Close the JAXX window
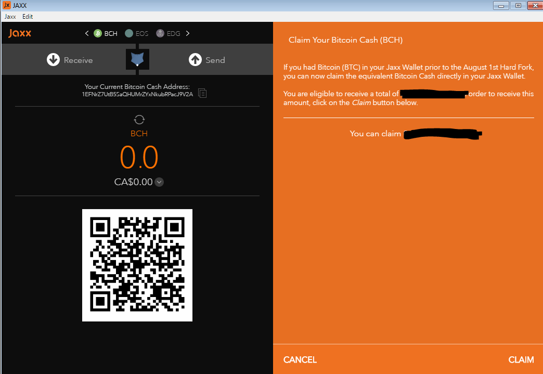The width and height of the screenshot is (543, 374). pos(535,6)
